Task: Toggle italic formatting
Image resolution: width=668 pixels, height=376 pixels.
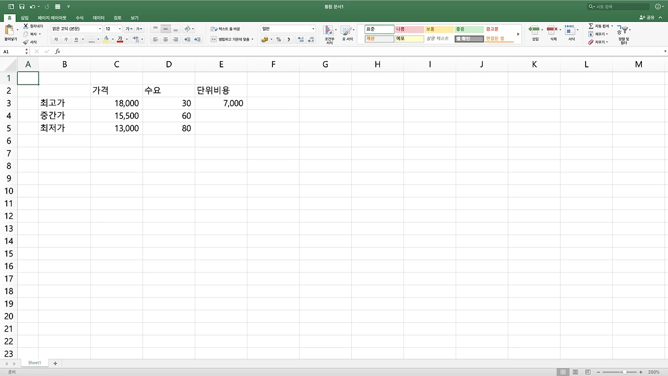Action: [66, 39]
